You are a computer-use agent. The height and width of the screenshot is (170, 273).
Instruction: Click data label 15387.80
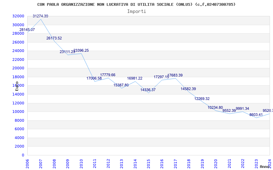(121, 85)
